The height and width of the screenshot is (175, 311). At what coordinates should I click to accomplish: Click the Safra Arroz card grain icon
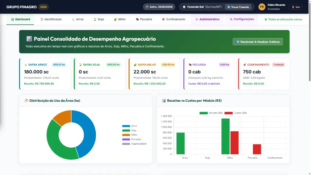click(x=26, y=65)
